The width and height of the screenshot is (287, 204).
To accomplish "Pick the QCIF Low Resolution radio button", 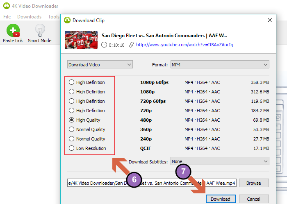I will [72, 148].
